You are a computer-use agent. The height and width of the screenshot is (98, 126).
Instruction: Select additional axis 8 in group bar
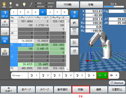[114, 75]
